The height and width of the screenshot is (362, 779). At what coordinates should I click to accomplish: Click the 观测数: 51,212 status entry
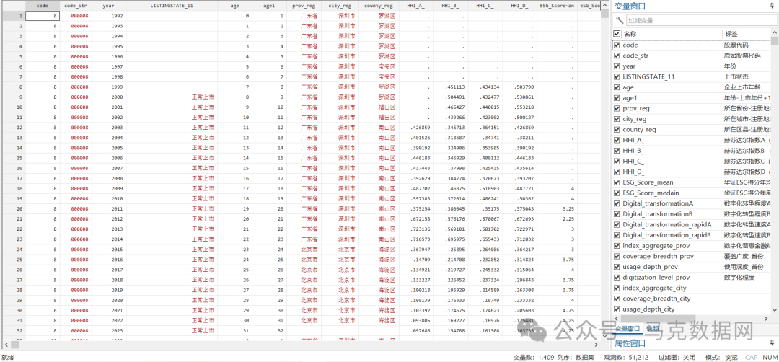(x=627, y=358)
